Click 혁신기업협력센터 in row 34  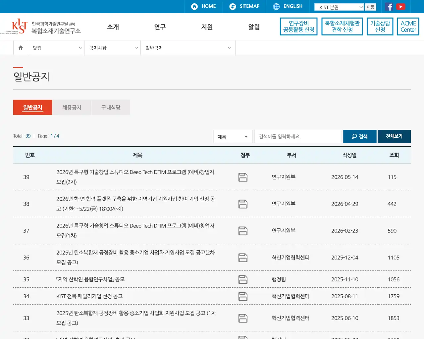click(x=291, y=296)
